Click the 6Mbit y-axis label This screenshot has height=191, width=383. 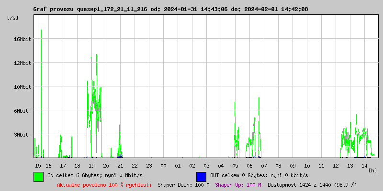pyautogui.click(x=23, y=111)
